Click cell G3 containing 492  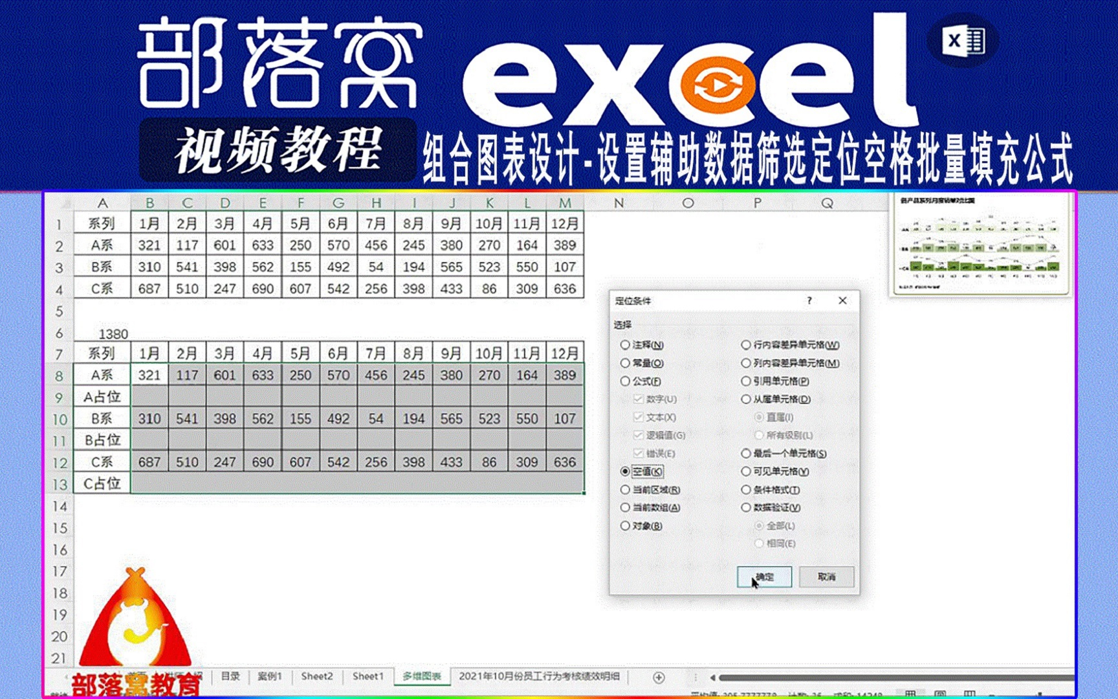pos(338,267)
